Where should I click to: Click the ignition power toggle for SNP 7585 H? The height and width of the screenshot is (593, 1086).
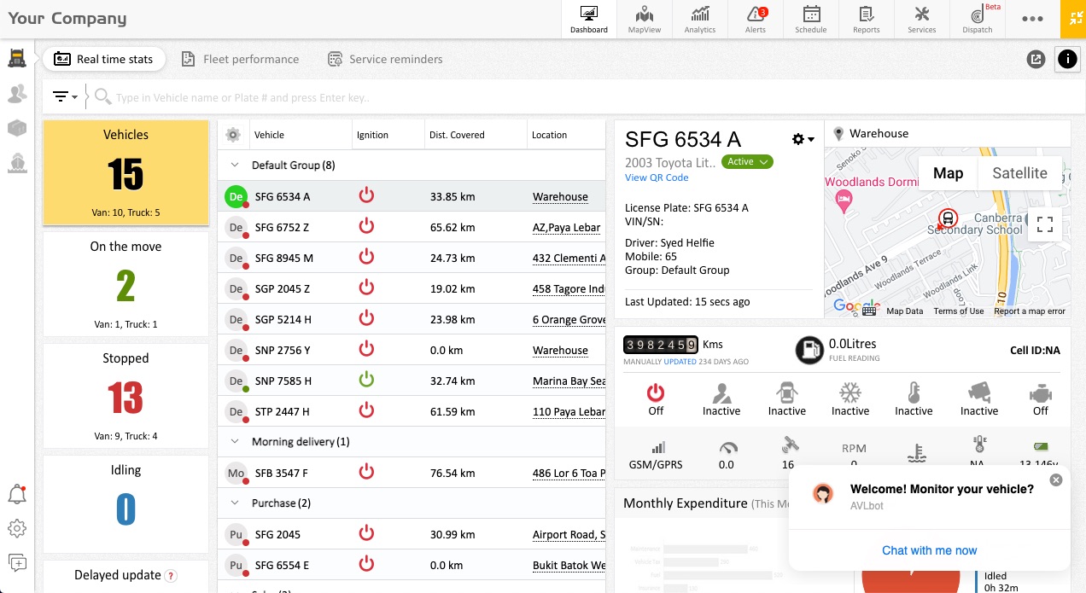point(366,379)
